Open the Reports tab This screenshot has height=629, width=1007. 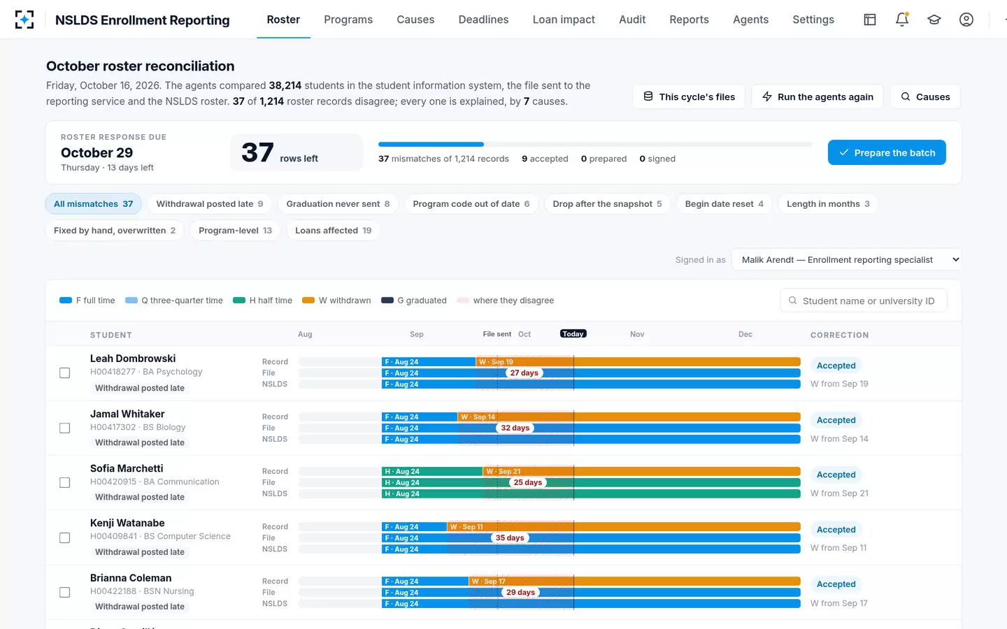point(689,20)
